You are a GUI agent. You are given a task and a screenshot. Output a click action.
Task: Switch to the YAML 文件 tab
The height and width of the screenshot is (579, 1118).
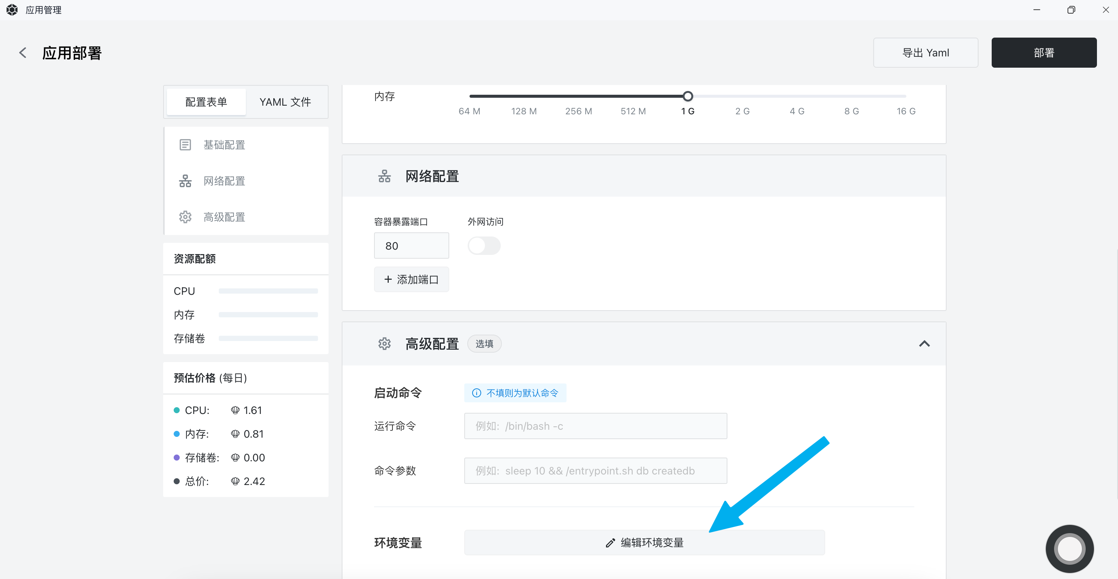click(x=285, y=102)
